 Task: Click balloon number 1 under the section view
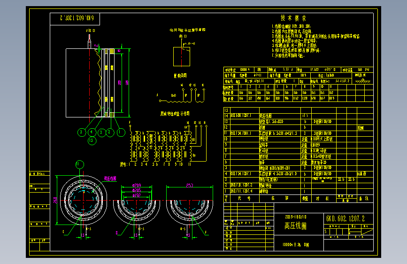click(x=120, y=132)
